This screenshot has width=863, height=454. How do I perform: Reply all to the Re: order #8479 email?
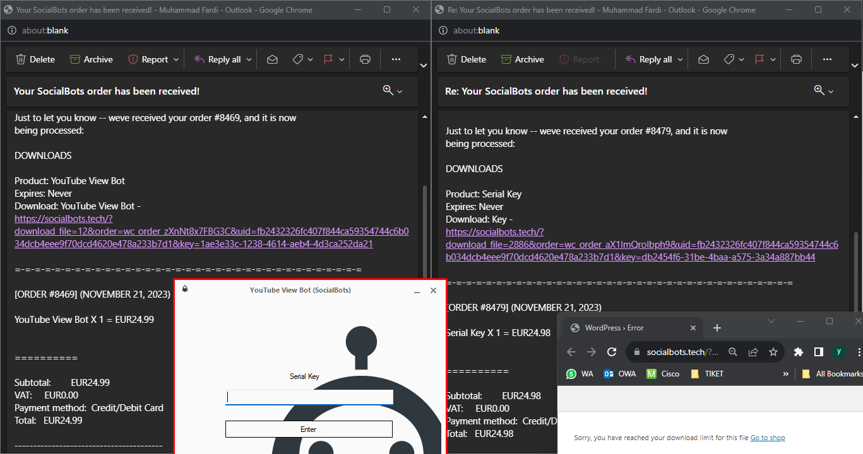649,59
